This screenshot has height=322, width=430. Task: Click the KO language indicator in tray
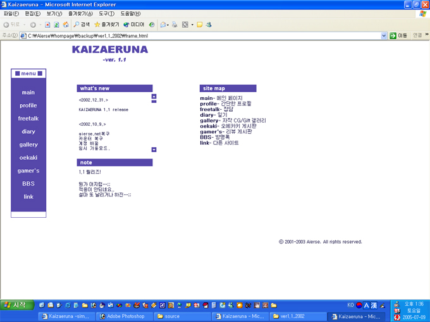350,305
